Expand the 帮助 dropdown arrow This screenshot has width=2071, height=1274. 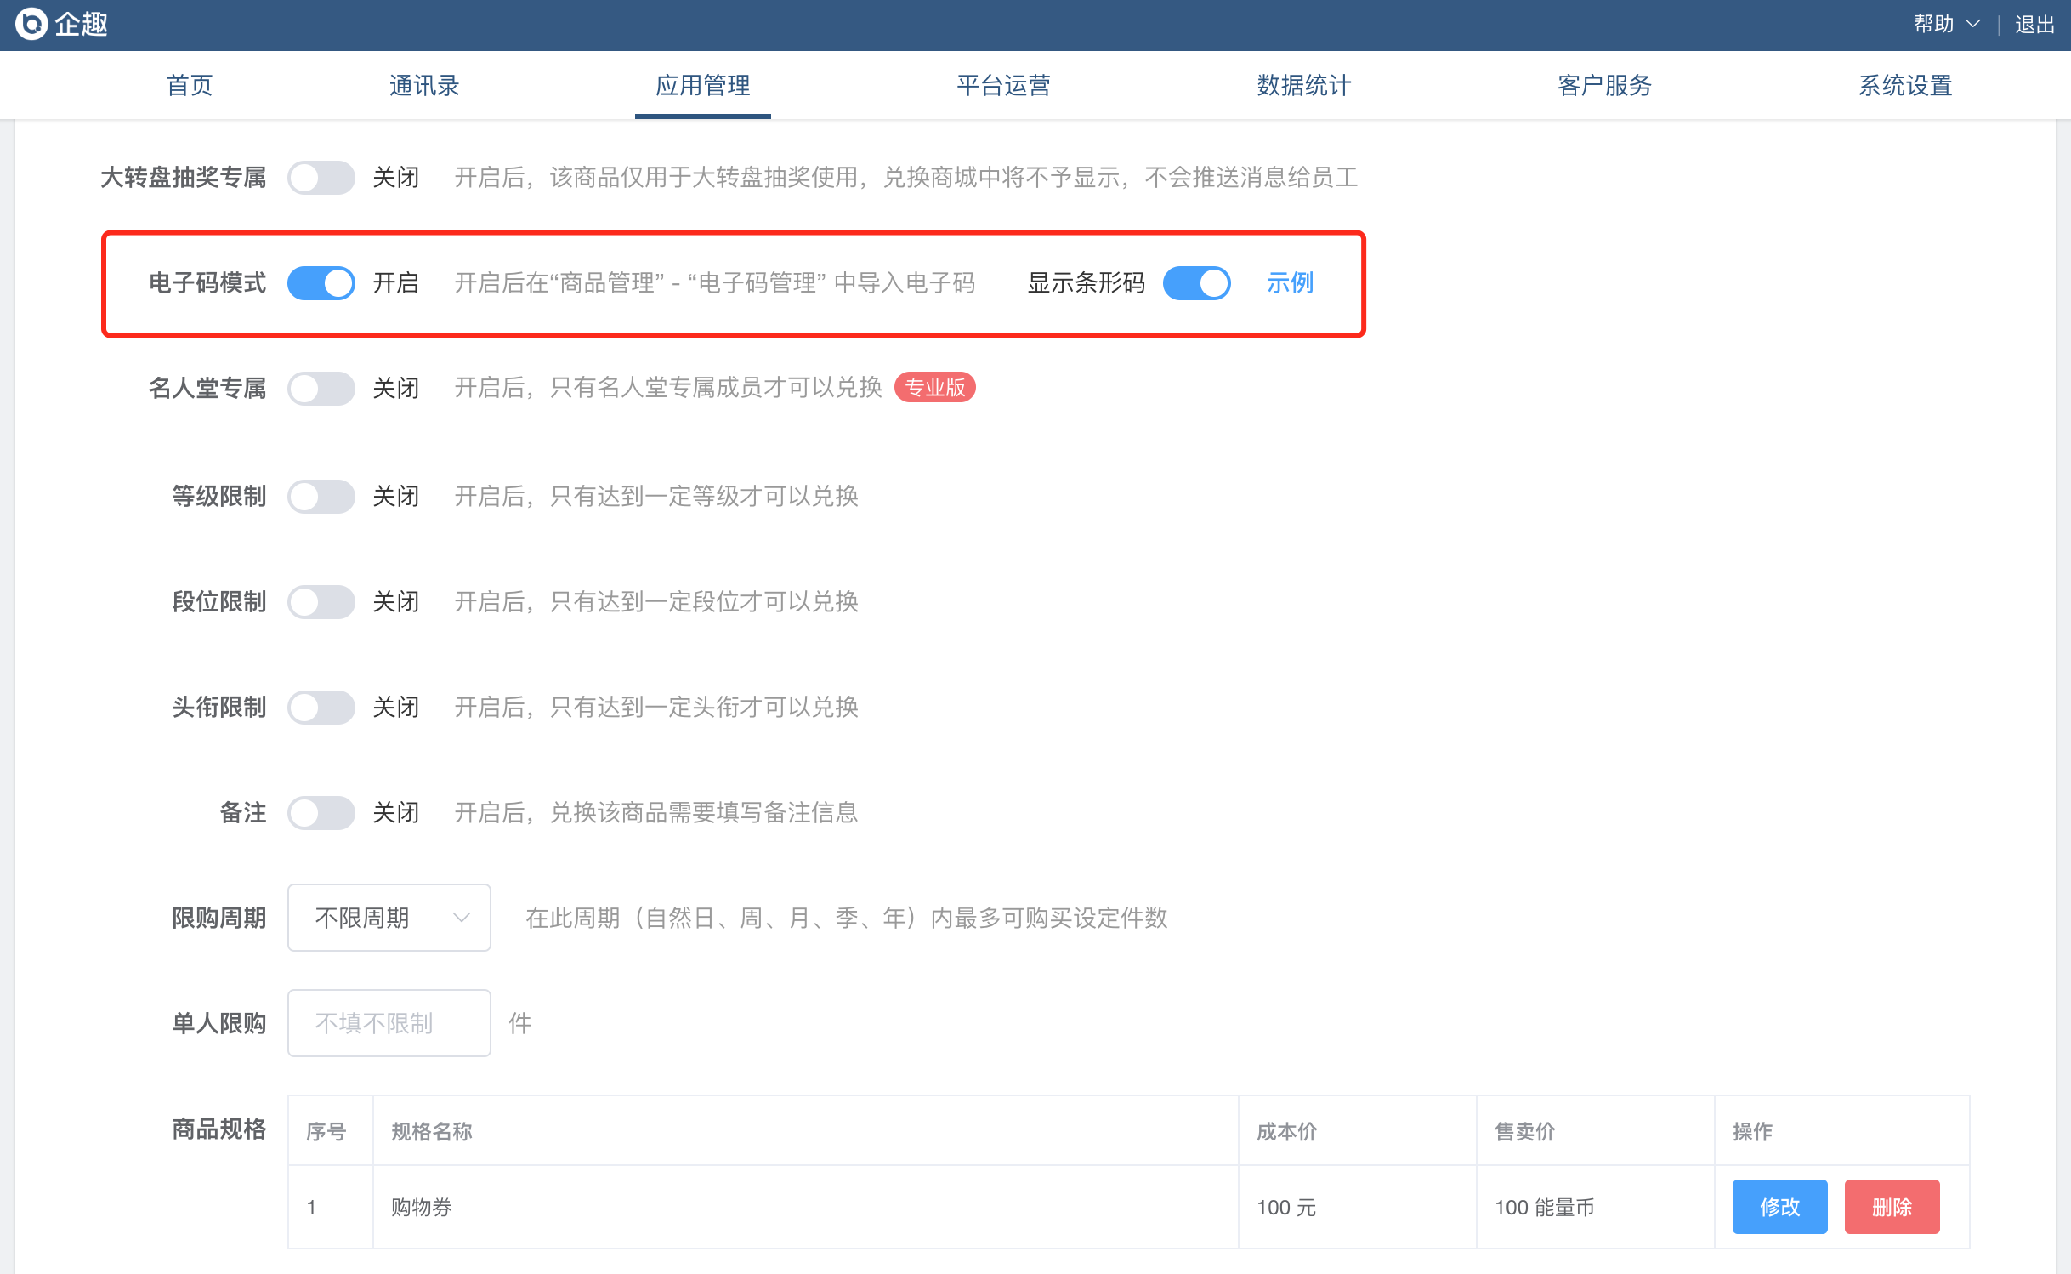click(1973, 24)
